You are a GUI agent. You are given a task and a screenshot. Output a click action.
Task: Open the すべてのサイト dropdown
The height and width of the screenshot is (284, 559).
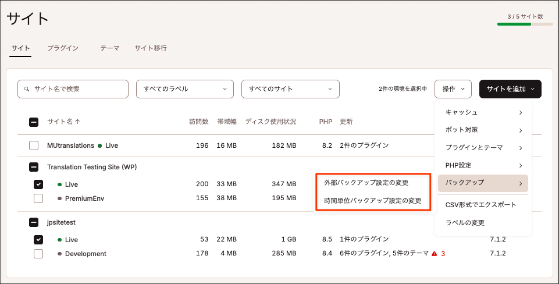290,89
